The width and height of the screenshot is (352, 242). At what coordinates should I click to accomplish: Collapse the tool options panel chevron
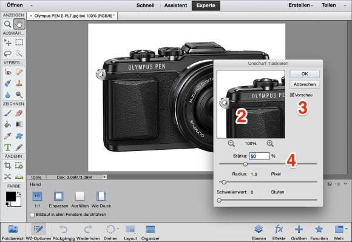pyautogui.click(x=346, y=184)
